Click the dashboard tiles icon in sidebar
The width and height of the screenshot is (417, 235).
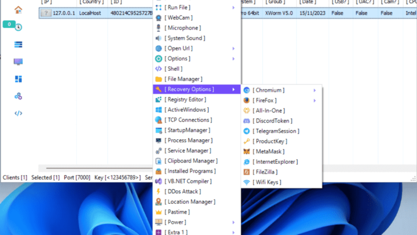pyautogui.click(x=19, y=79)
